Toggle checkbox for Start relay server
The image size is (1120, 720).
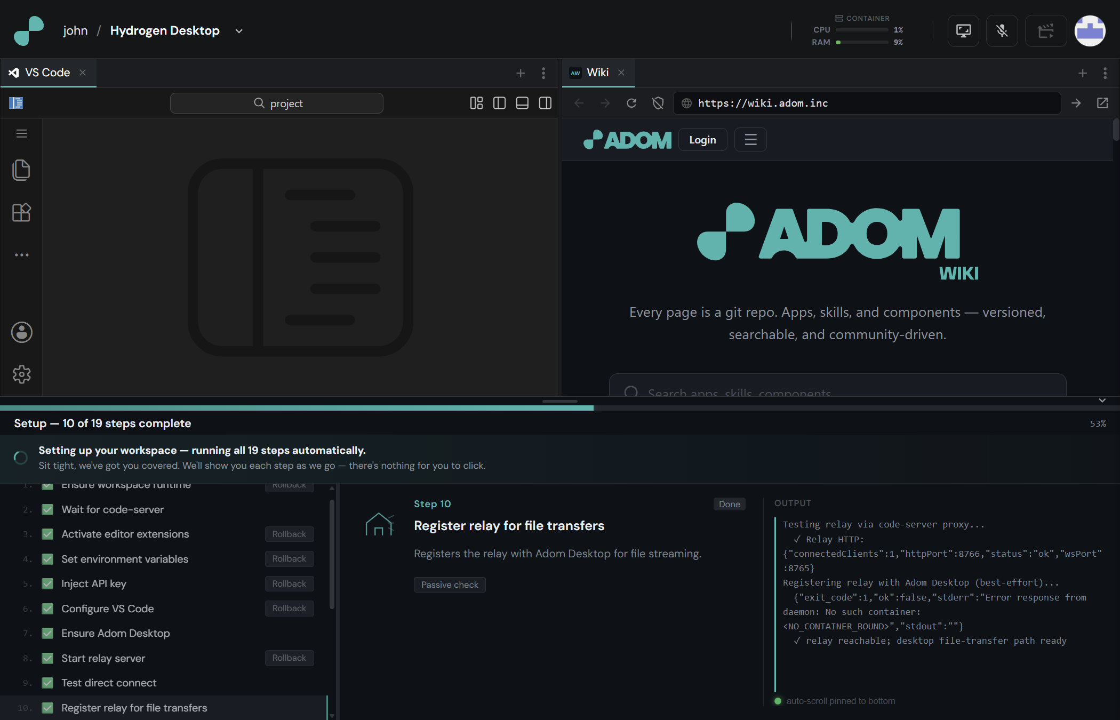point(47,658)
